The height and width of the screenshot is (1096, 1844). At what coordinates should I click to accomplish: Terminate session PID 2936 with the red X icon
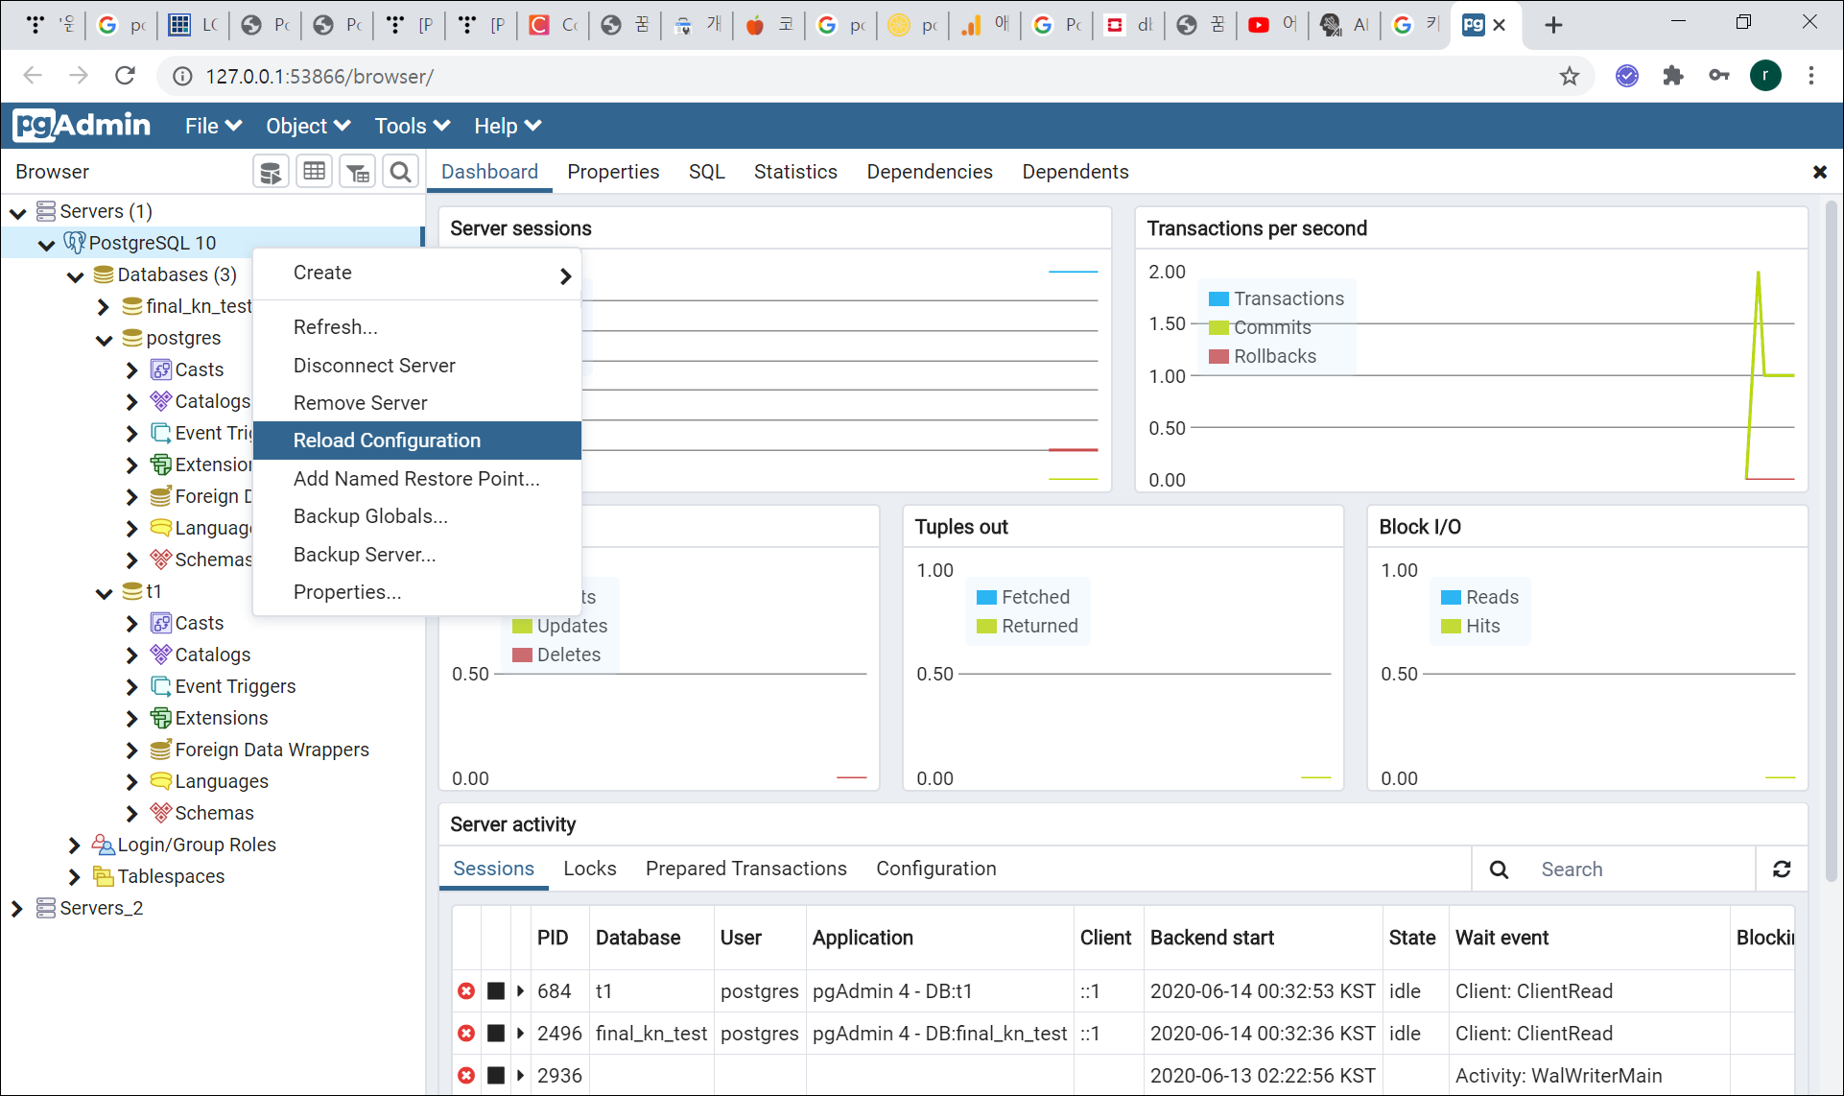pyautogui.click(x=466, y=1075)
